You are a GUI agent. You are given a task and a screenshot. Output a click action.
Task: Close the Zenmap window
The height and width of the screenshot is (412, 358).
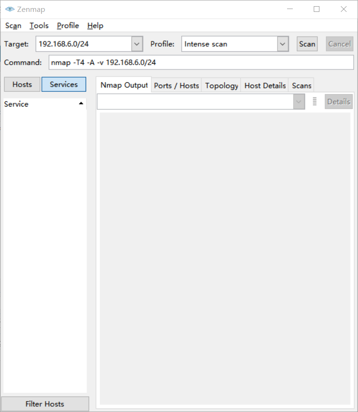[x=344, y=9]
